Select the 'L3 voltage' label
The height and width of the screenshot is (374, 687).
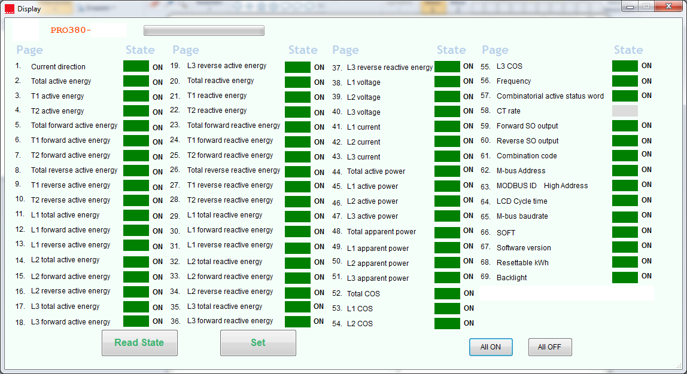364,112
